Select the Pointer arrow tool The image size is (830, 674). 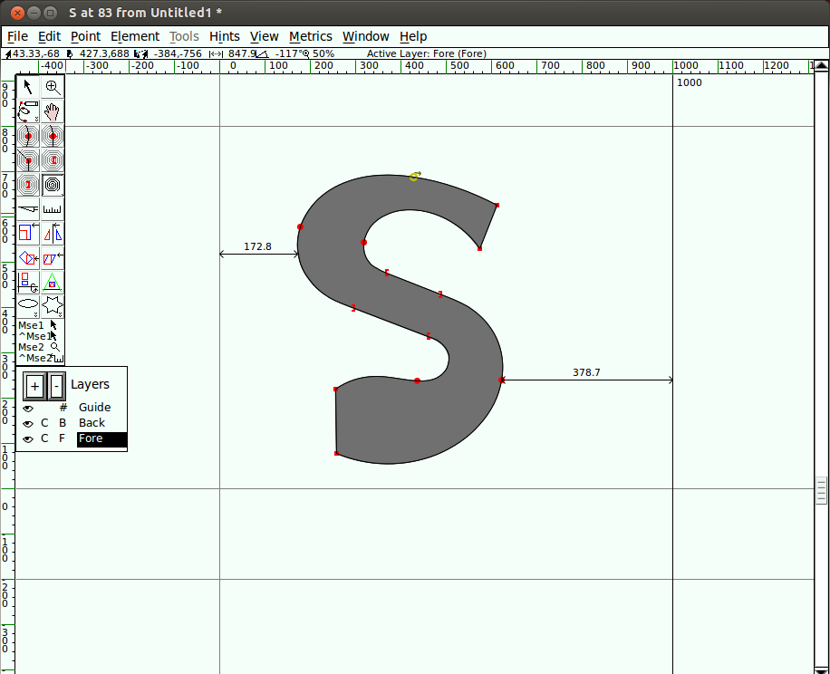click(28, 87)
